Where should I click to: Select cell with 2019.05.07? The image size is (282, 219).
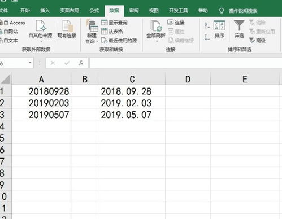pos(132,115)
